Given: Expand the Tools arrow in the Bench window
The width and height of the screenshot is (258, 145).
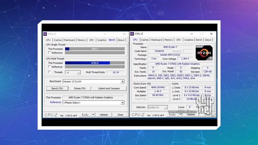Looking at the screenshot, I should [93, 114].
